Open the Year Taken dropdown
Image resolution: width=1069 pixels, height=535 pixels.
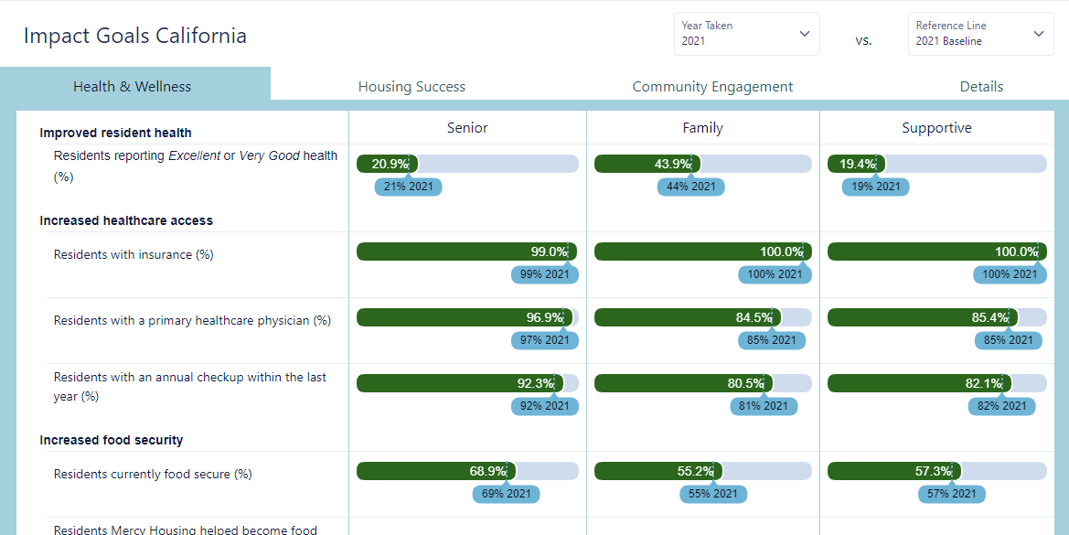[746, 34]
